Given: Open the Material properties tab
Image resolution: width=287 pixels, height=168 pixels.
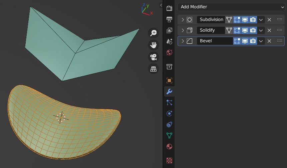Looking at the screenshot, I should click(x=169, y=147).
